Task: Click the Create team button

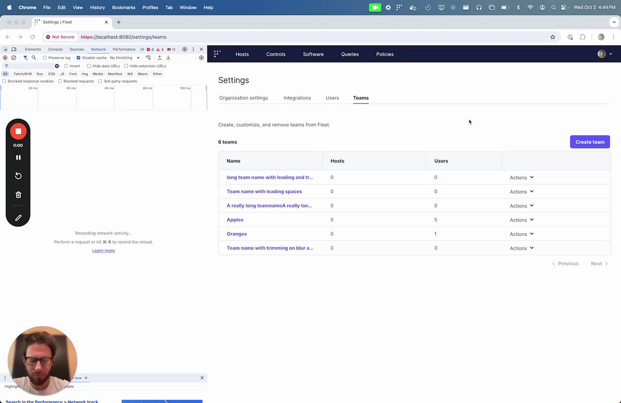Action: tap(590, 142)
